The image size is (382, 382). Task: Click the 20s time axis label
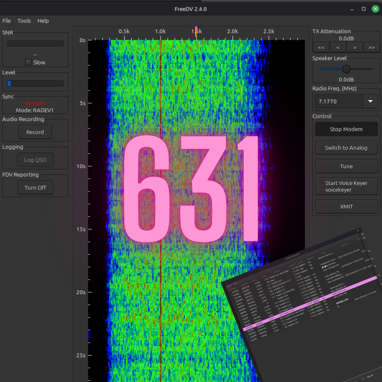[x=81, y=292]
